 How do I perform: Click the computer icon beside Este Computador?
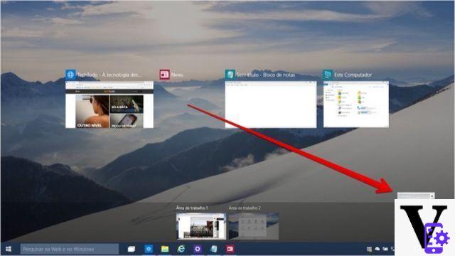(328, 75)
